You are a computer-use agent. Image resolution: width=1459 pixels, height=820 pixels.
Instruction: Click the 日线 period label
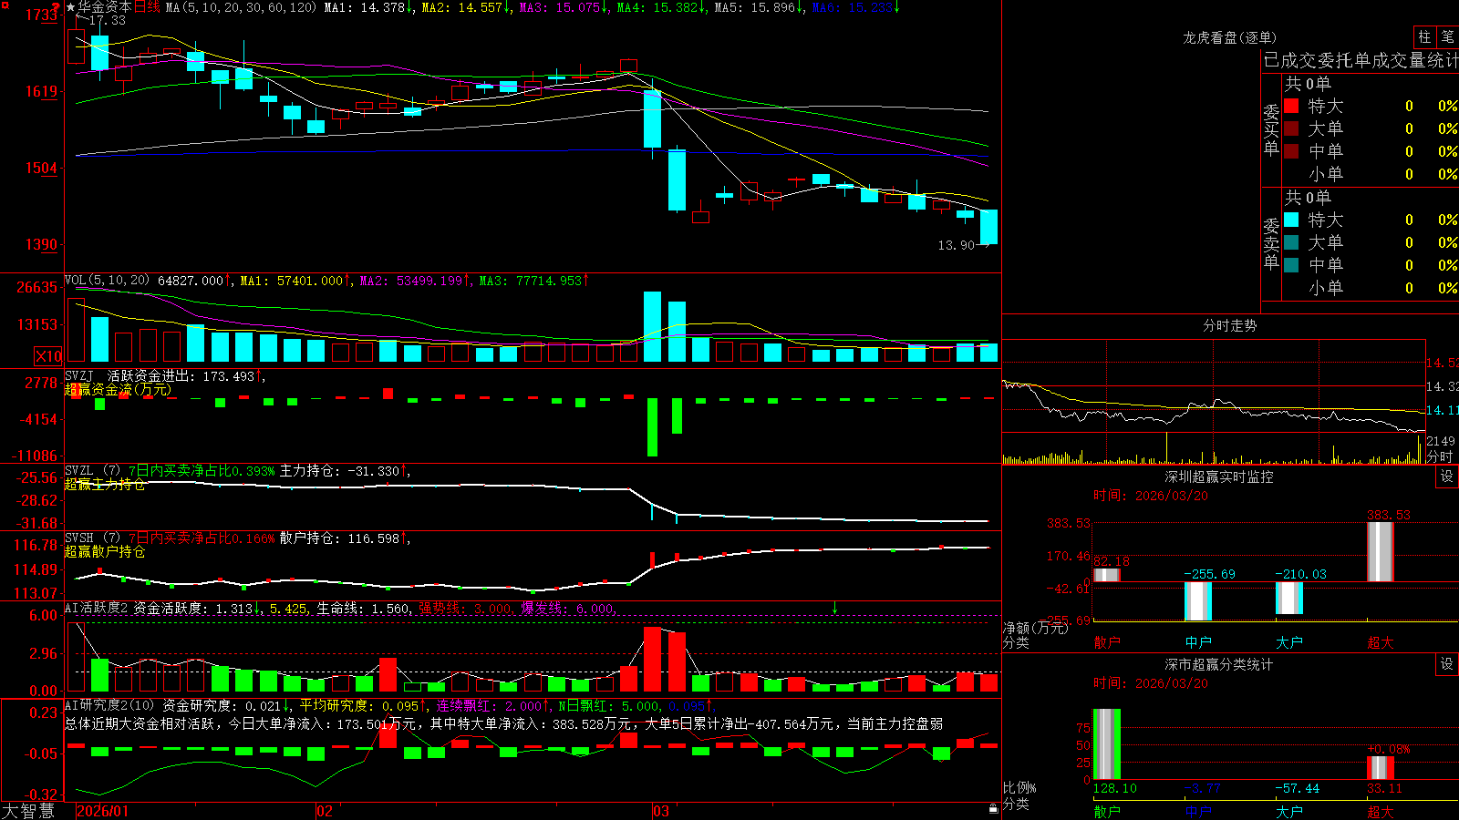pos(147,7)
